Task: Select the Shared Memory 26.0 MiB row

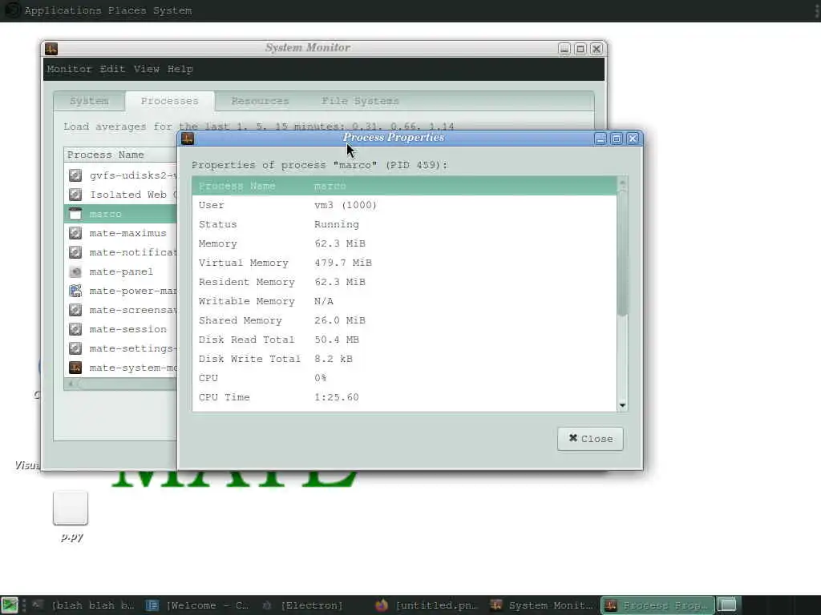Action: point(404,320)
